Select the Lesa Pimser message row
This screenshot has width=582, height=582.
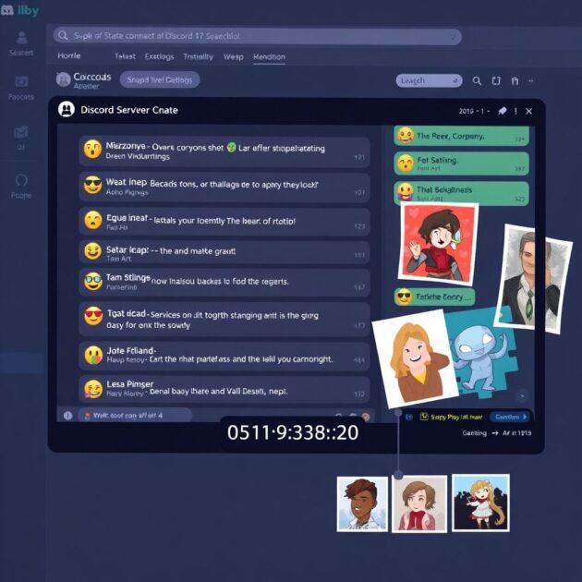coord(224,389)
